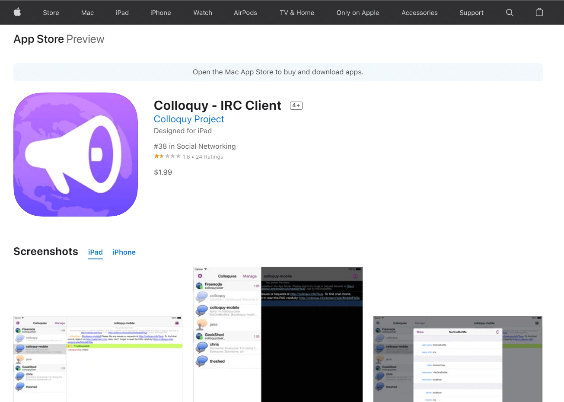Select the iPad screenshots tab
The image size is (564, 402).
[96, 252]
